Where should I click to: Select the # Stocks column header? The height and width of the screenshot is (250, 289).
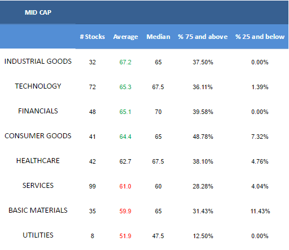tap(92, 37)
